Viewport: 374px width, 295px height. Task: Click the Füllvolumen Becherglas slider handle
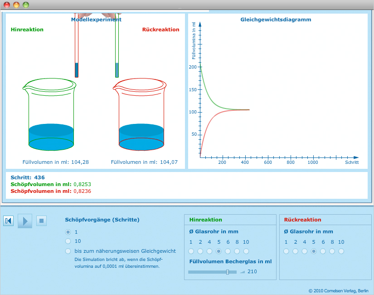[228, 272]
